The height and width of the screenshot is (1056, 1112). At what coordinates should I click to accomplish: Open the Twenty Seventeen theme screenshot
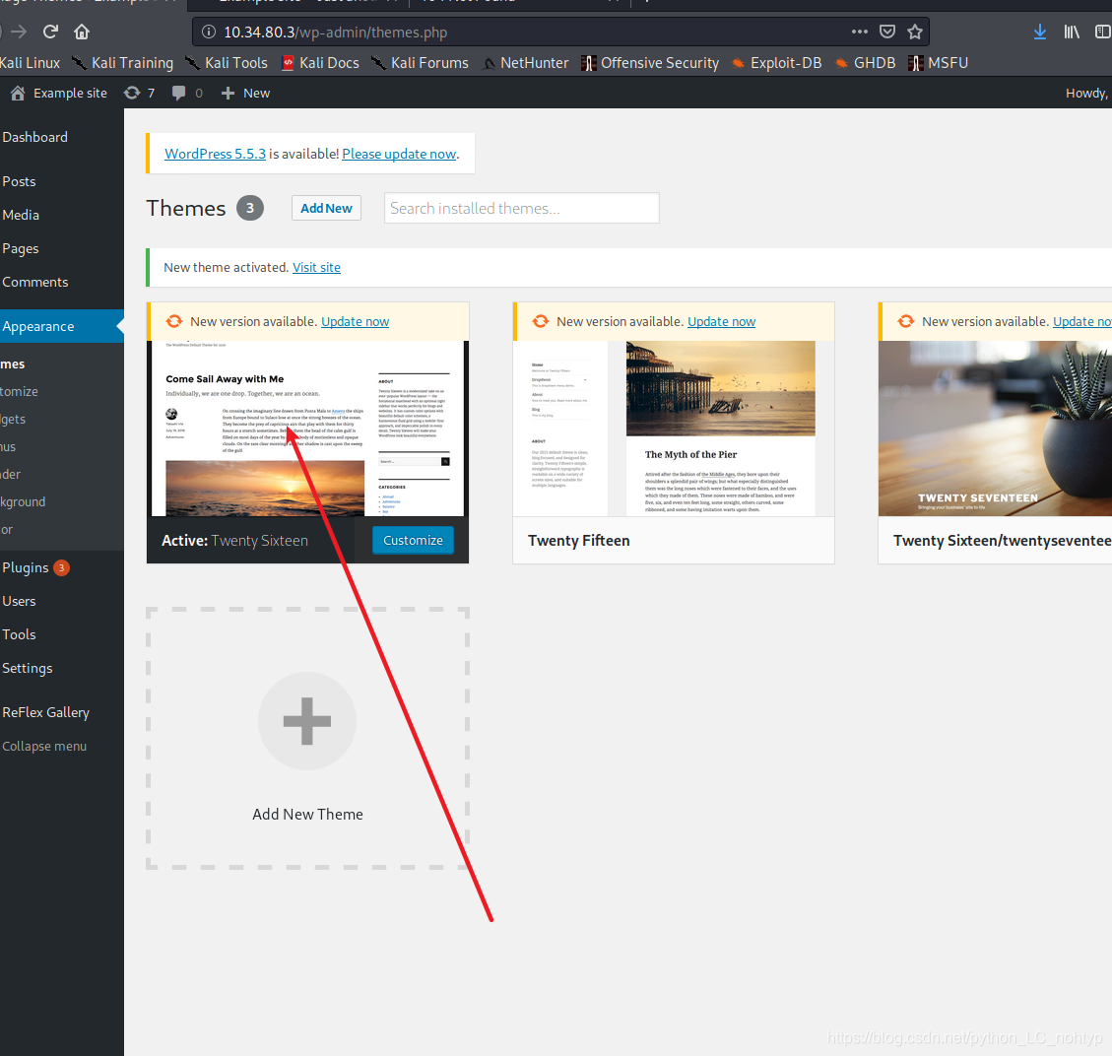point(995,429)
